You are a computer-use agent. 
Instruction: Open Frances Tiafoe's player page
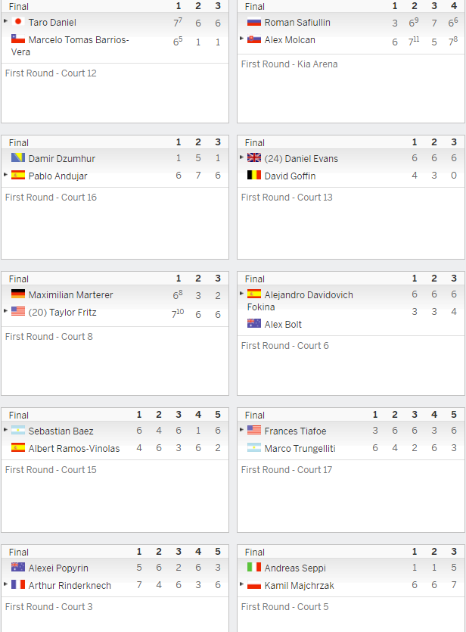(x=295, y=431)
